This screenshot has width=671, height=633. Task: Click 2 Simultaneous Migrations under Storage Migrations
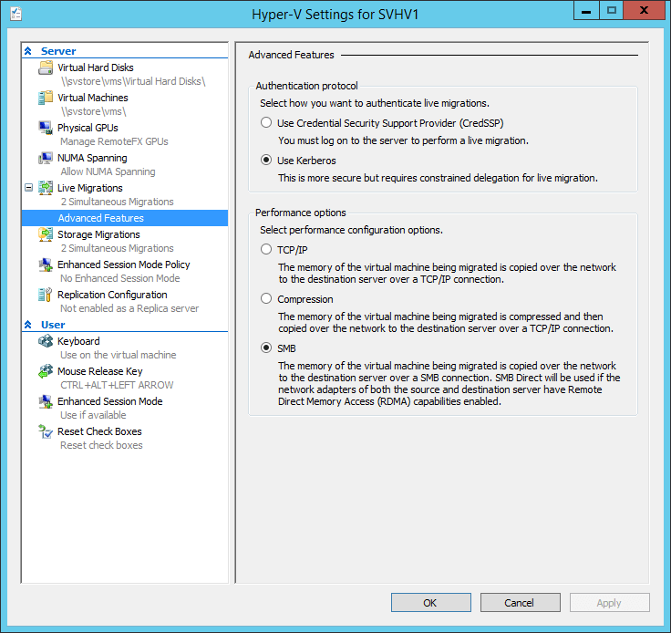point(118,248)
